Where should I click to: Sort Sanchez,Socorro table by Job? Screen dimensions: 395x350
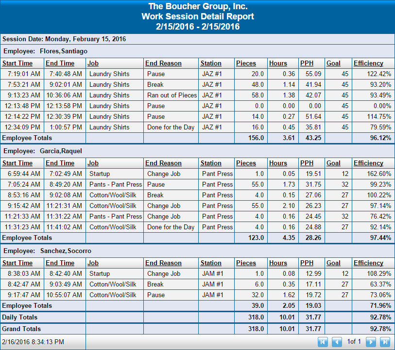[x=93, y=263]
